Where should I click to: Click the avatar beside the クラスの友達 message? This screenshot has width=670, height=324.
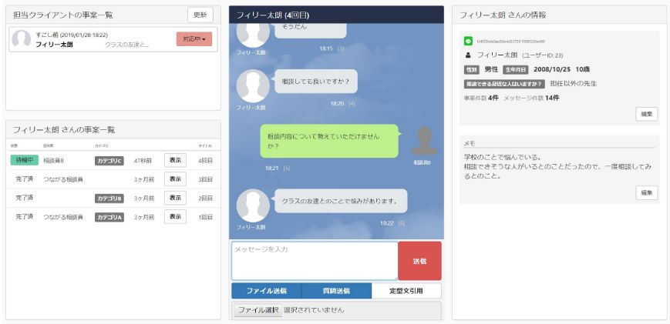[x=252, y=205]
